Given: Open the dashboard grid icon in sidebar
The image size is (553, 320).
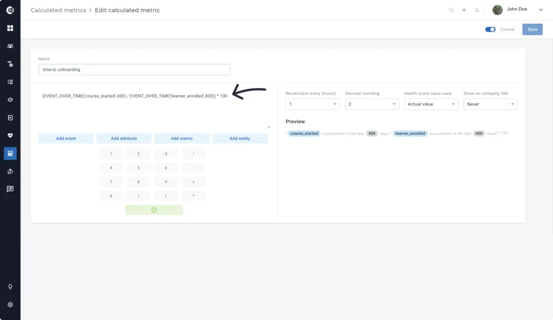Looking at the screenshot, I should [10, 28].
